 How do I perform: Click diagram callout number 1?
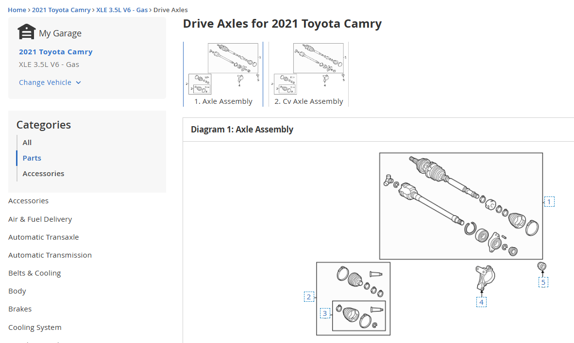(x=549, y=202)
